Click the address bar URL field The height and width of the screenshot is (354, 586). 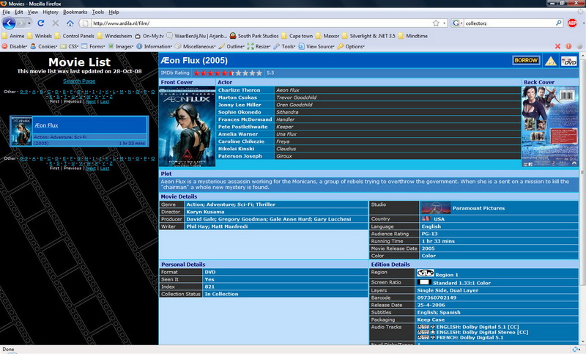pos(260,23)
